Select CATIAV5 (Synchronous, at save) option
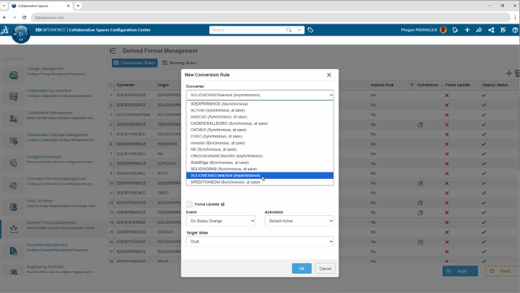 click(x=260, y=130)
